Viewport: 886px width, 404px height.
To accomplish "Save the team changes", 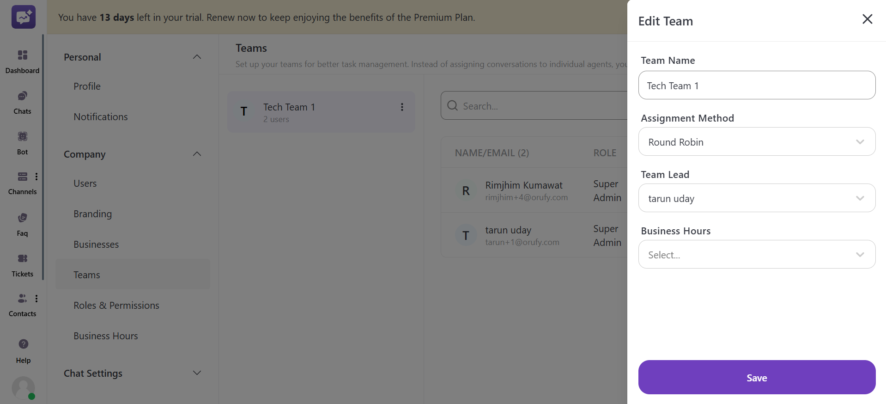I will pyautogui.click(x=756, y=378).
